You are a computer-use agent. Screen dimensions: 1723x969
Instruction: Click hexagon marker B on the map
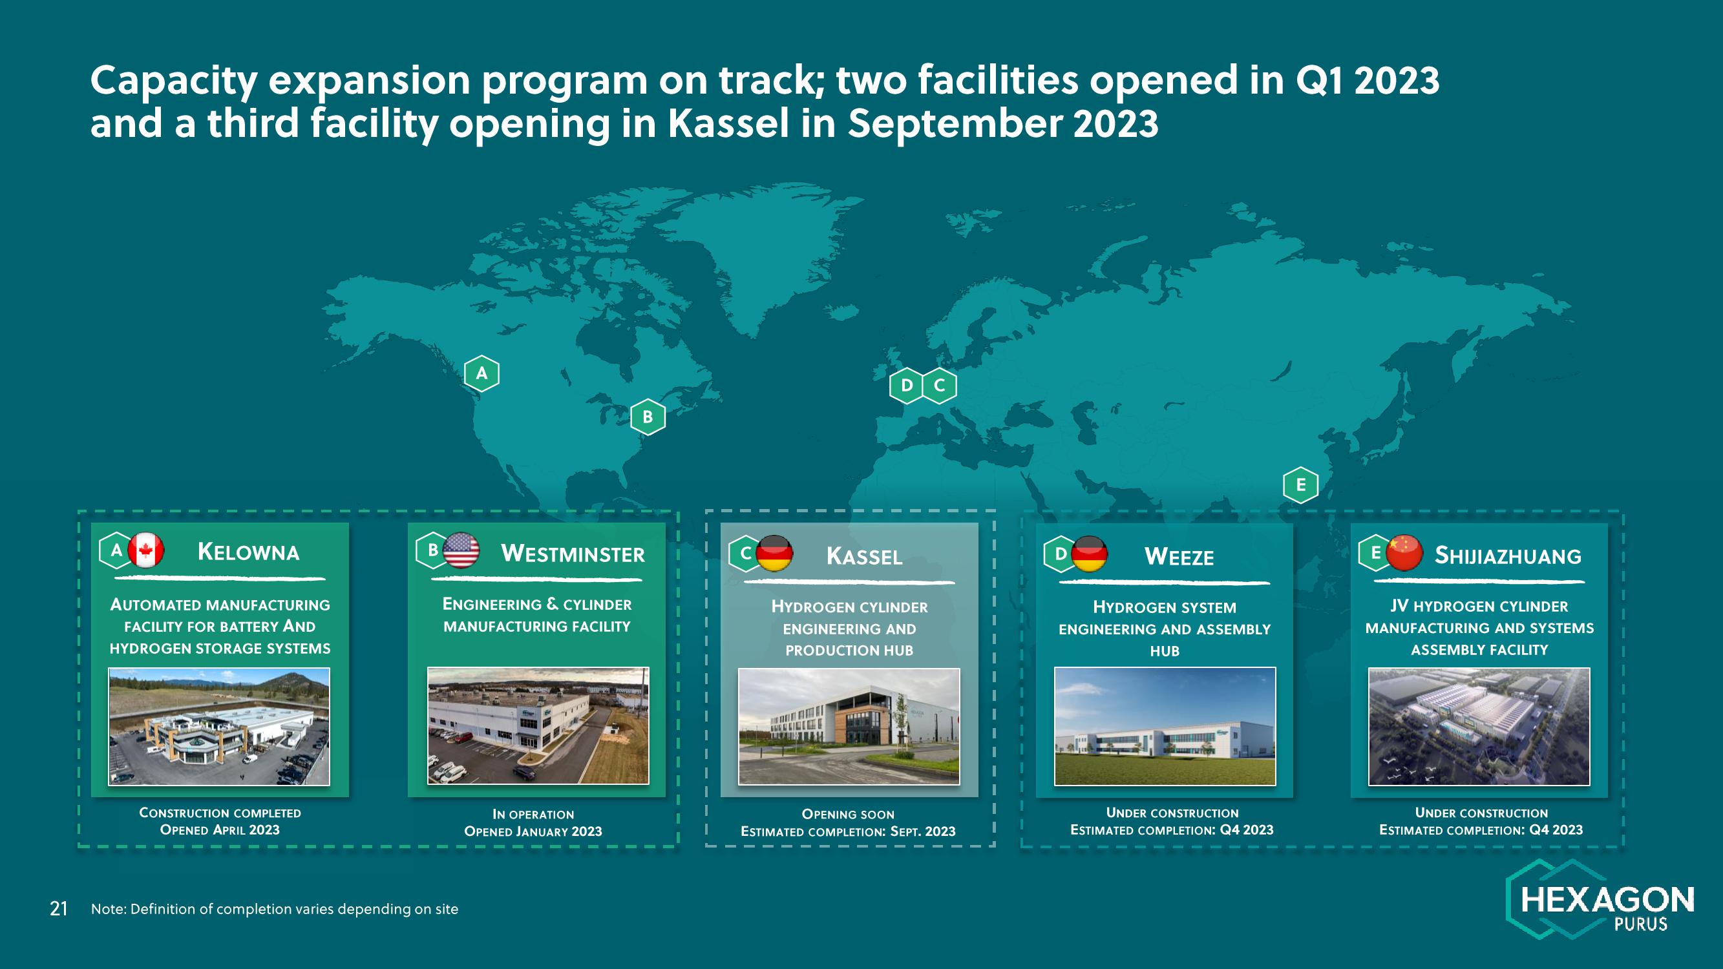tap(648, 417)
